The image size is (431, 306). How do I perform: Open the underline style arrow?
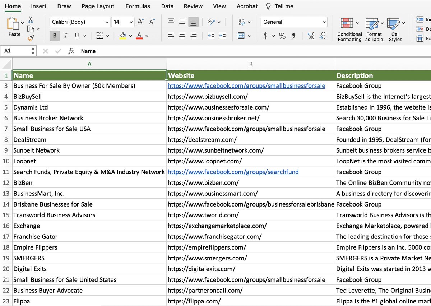click(x=85, y=36)
